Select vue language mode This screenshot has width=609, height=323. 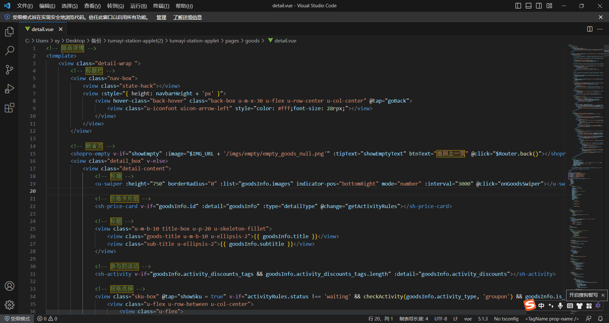pyautogui.click(x=468, y=319)
